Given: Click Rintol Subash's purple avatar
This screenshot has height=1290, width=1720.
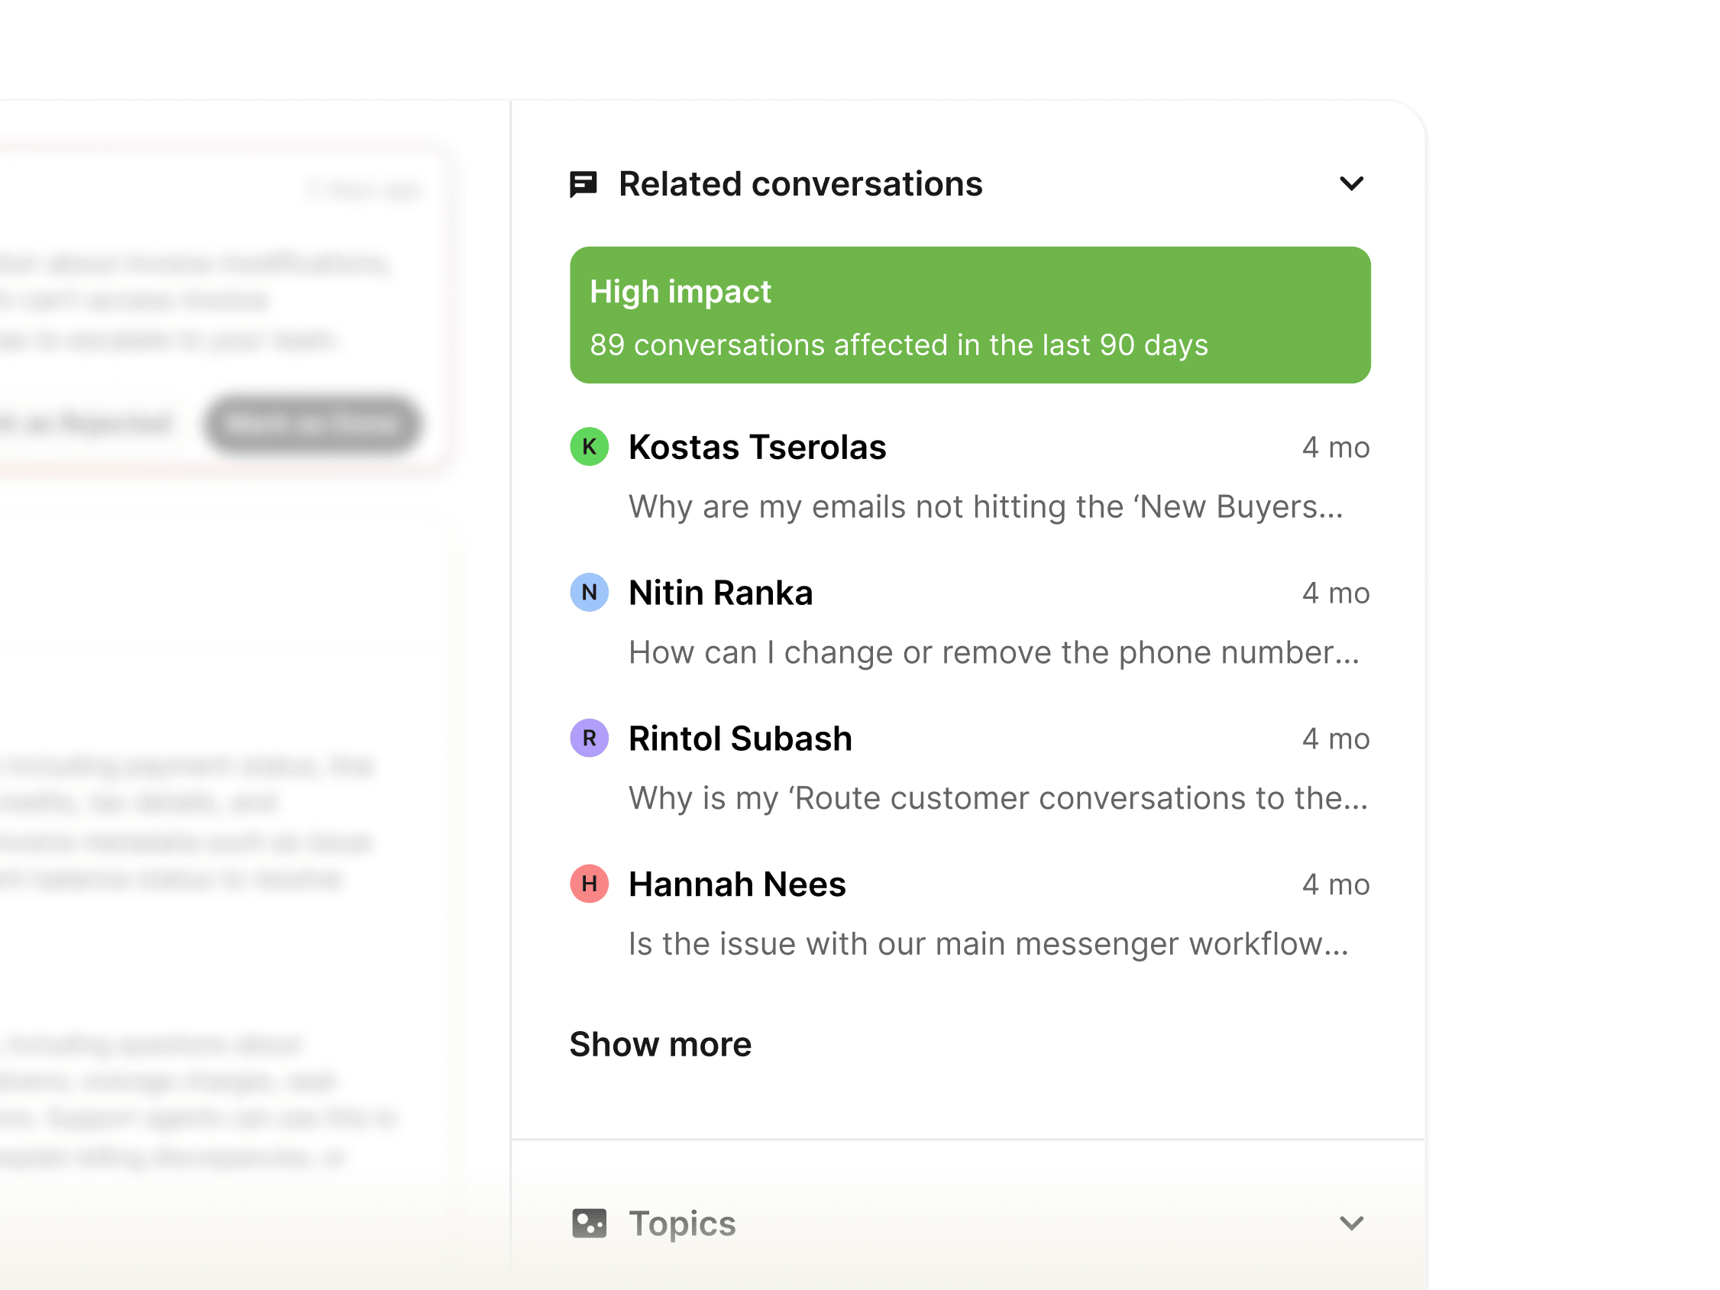Looking at the screenshot, I should click(589, 738).
